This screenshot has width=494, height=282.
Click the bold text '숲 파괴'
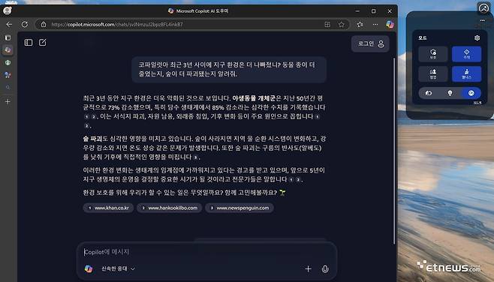click(x=92, y=139)
